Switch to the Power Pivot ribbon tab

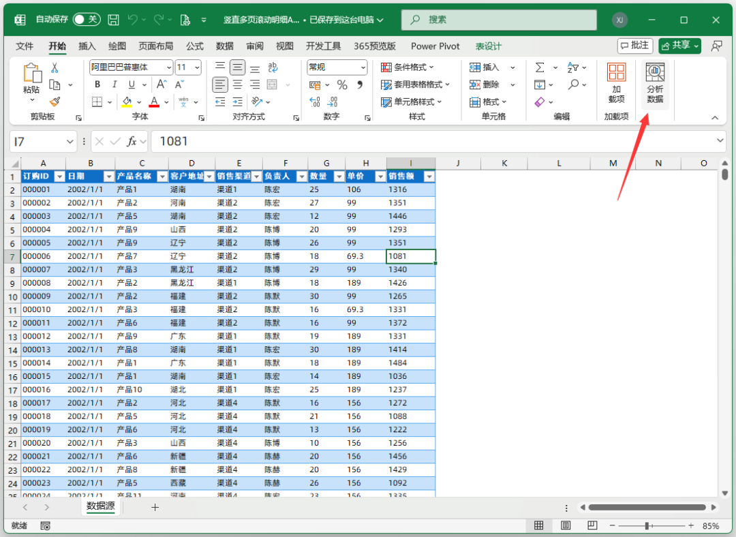(x=435, y=46)
